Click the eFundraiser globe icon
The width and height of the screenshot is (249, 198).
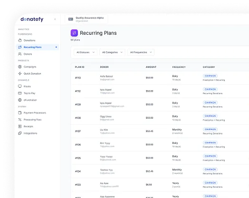pyautogui.click(x=20, y=100)
